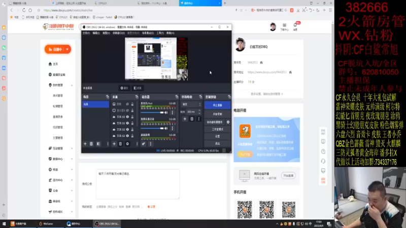
Task: Open the 渐变 transition type dropdown
Action: [x=191, y=104]
